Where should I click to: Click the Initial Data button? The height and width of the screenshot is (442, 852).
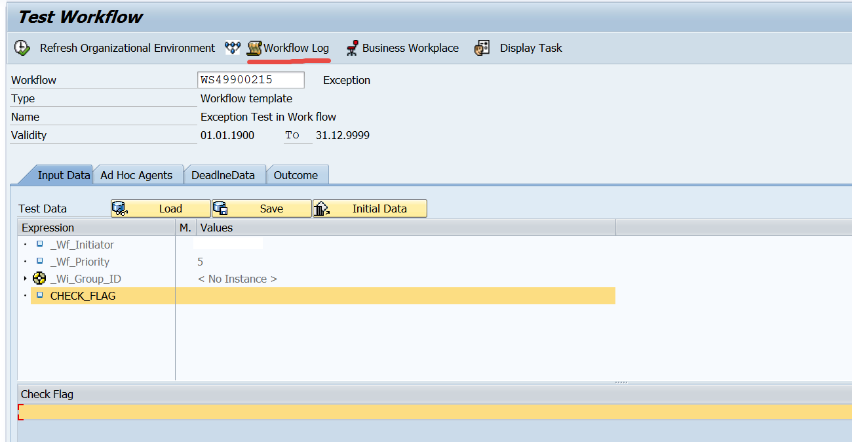tap(370, 209)
